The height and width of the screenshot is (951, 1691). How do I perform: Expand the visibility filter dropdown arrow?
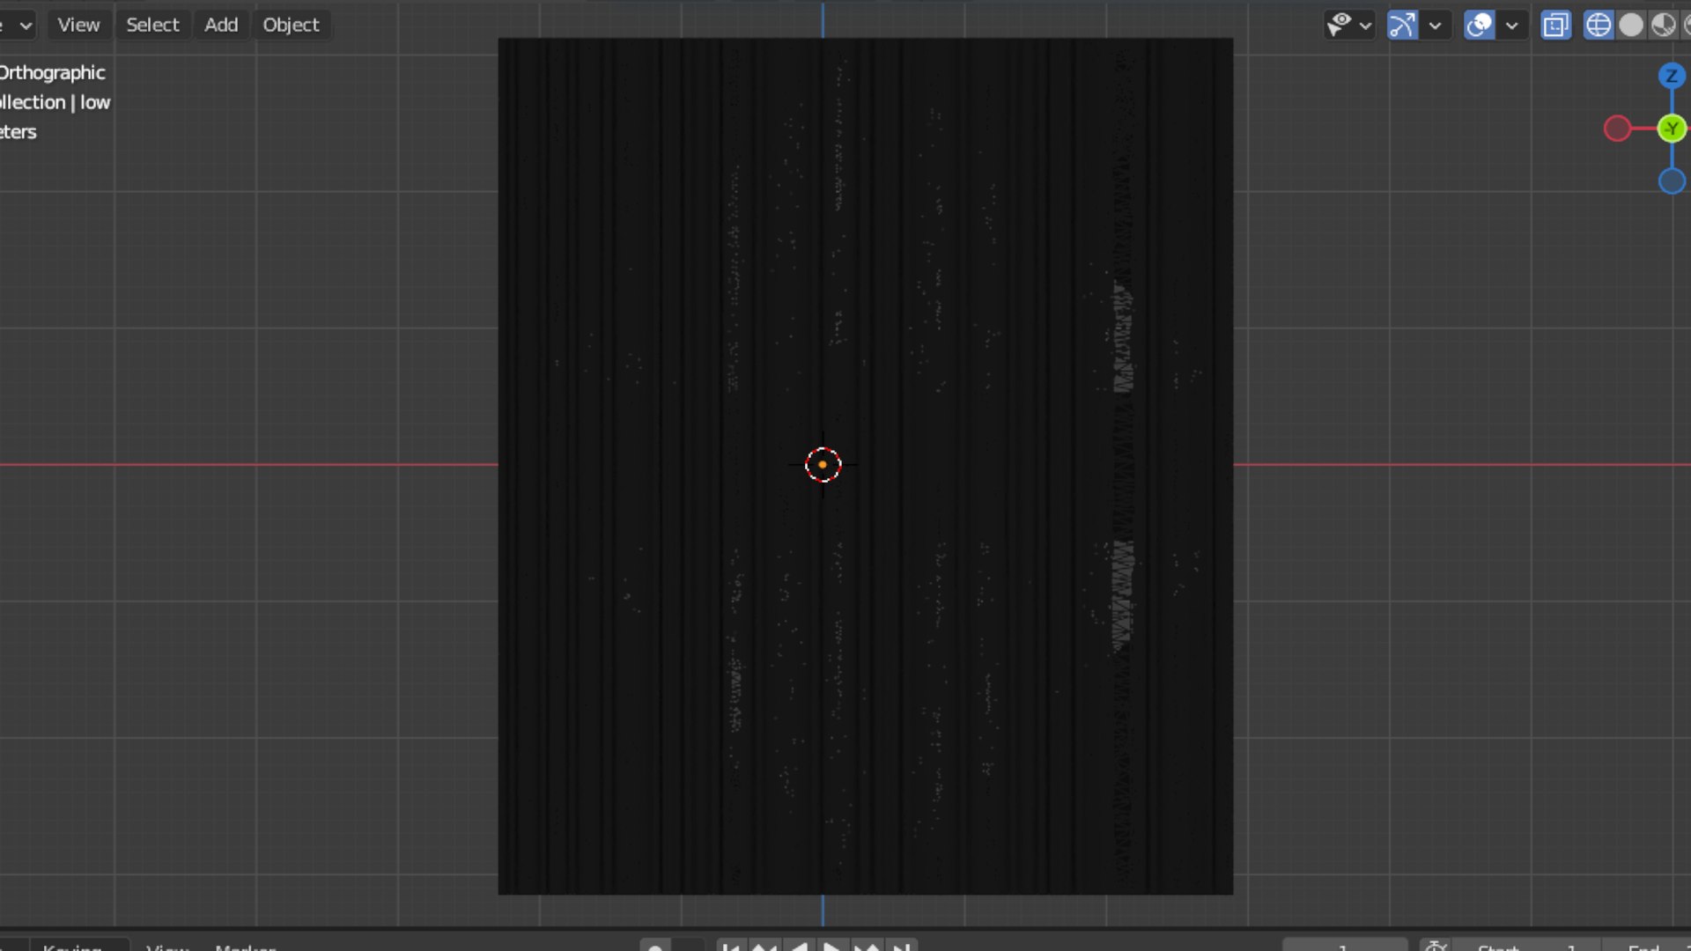tap(1365, 26)
